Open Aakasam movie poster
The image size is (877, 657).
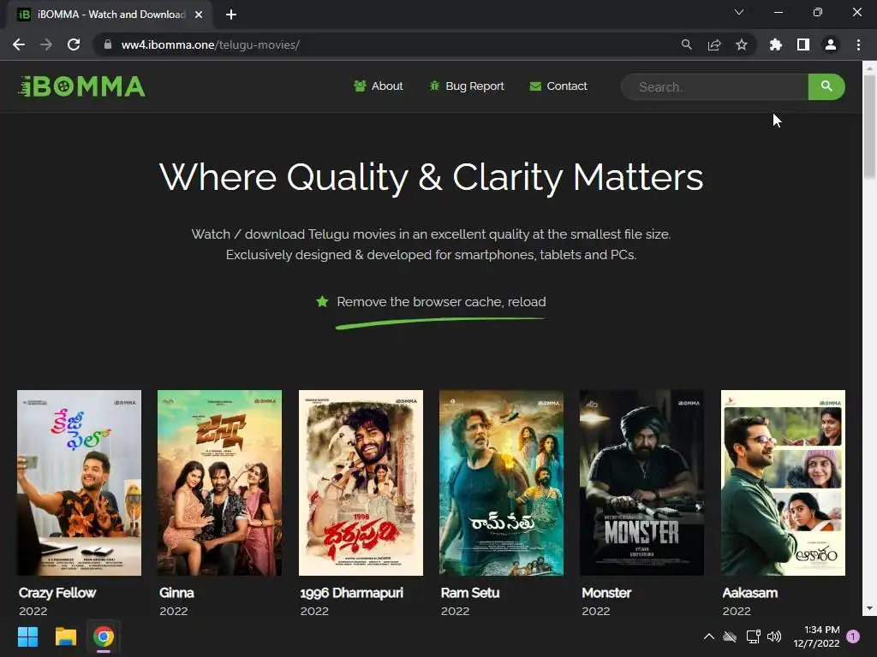[x=783, y=482]
